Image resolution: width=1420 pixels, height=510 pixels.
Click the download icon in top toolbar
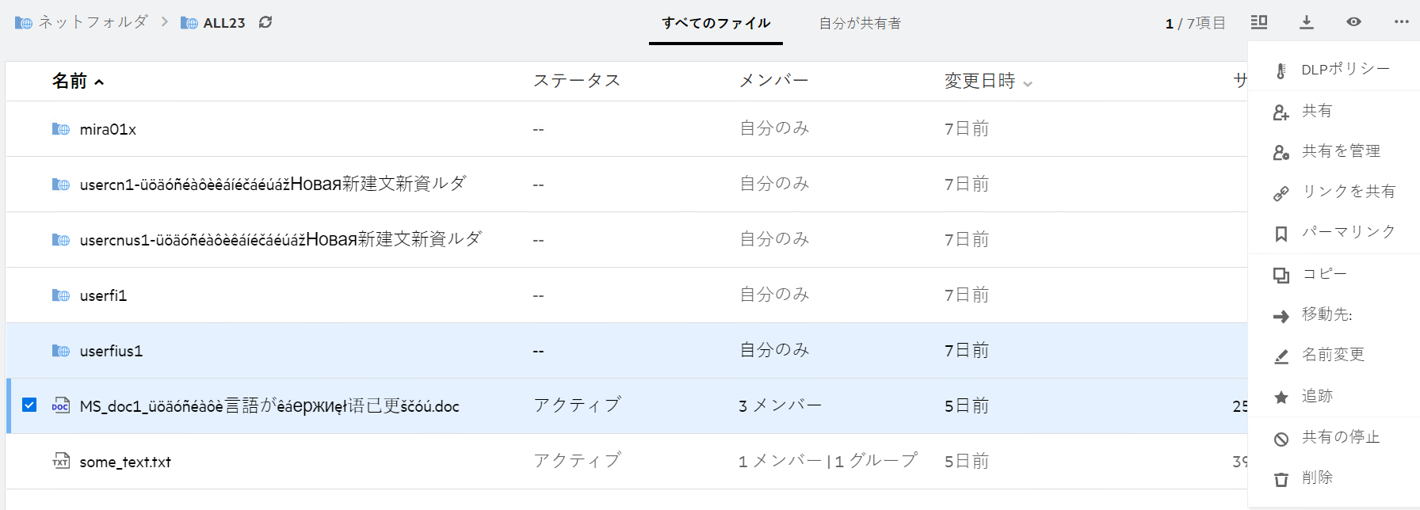coord(1307,22)
